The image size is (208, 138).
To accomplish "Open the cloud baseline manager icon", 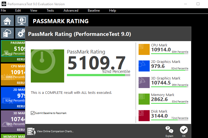I will [x=7, y=33].
